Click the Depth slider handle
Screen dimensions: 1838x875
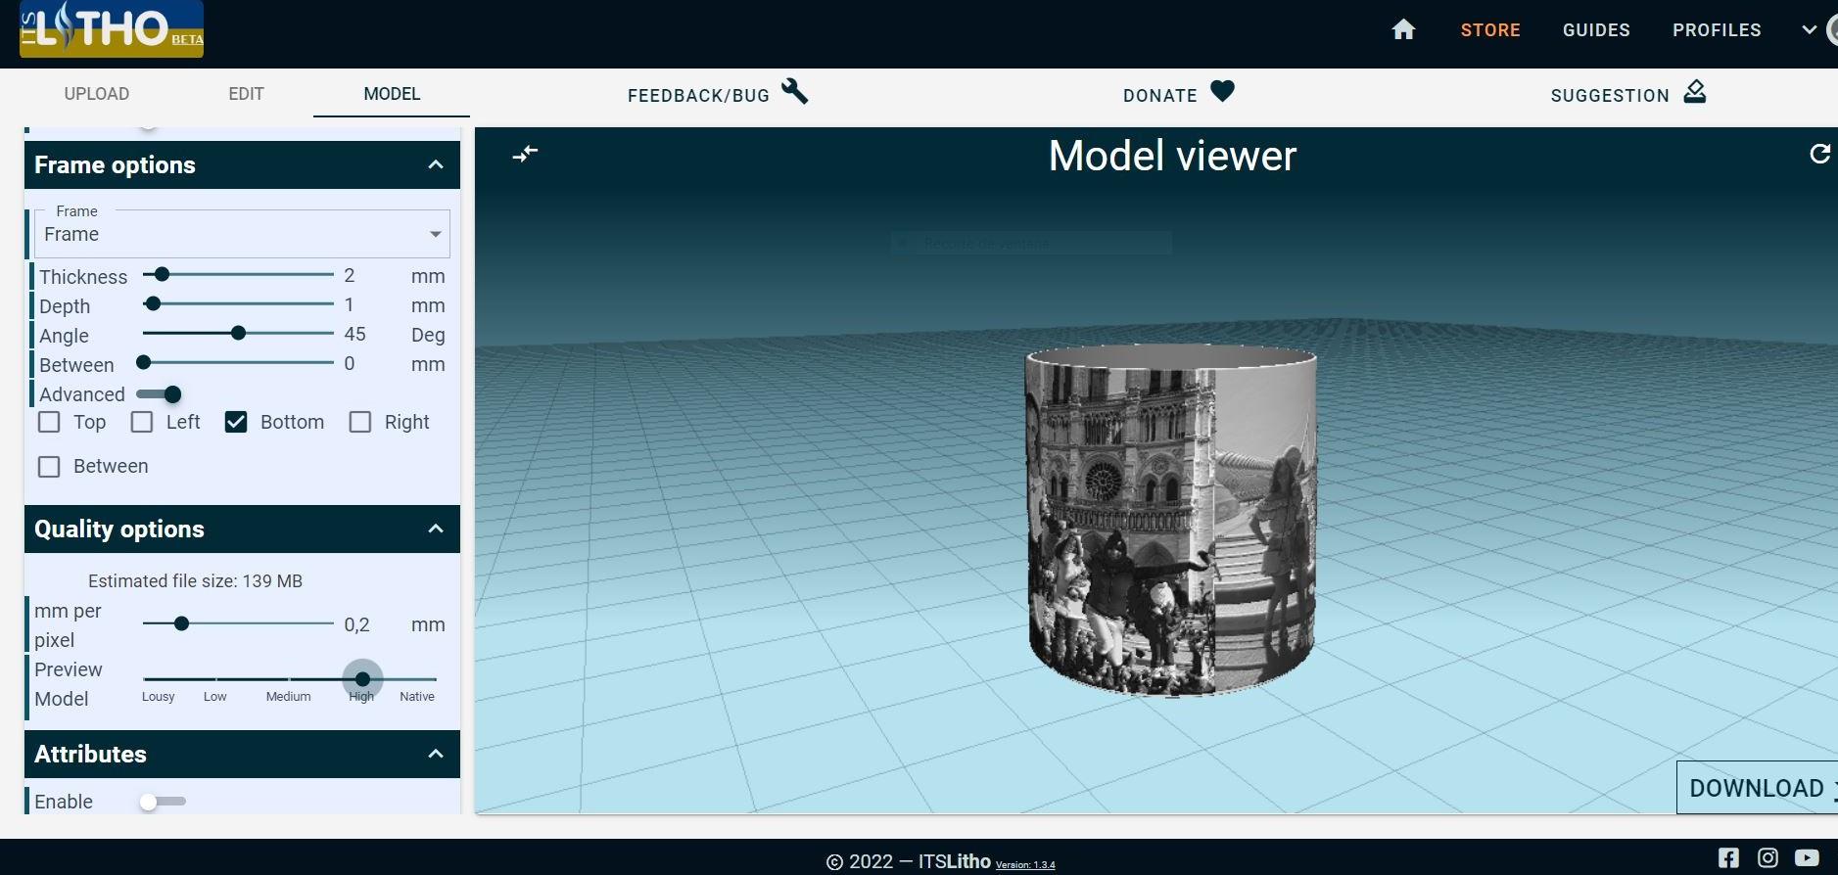coord(153,304)
